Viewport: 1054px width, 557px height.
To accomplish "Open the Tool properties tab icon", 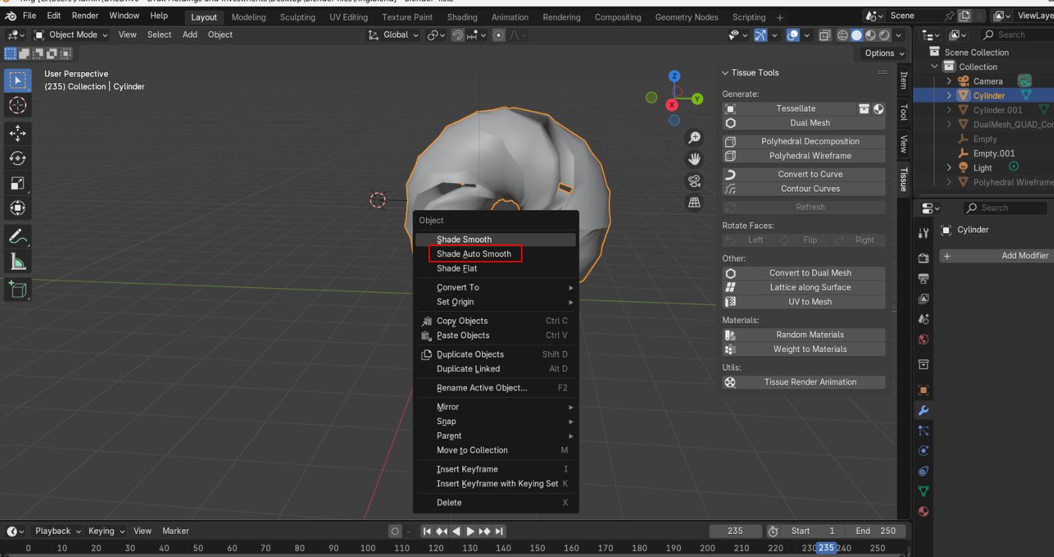I will (924, 233).
